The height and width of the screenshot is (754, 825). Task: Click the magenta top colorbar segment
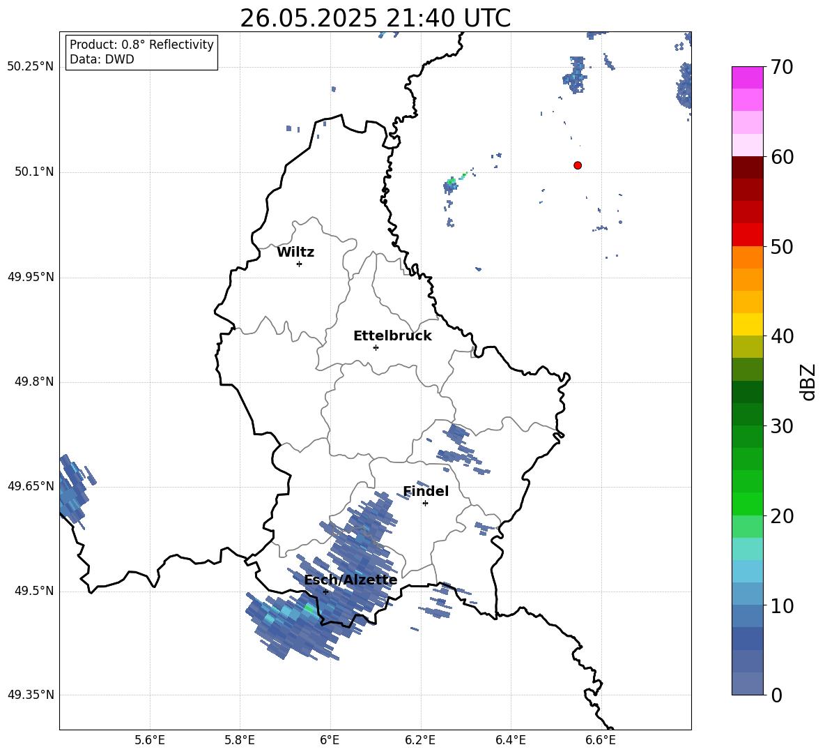click(x=747, y=77)
